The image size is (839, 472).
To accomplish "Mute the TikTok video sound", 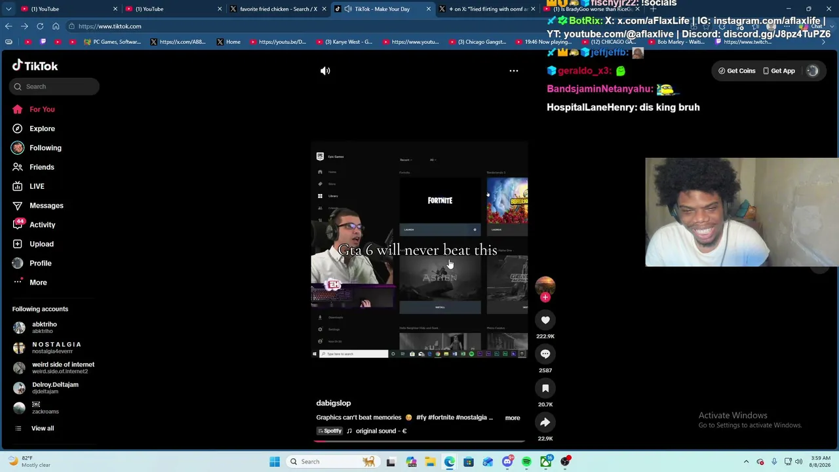I will tap(325, 71).
